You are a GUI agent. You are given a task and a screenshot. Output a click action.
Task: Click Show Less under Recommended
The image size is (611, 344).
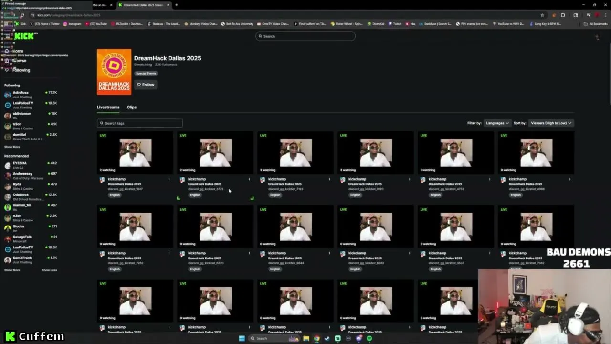[49, 270]
